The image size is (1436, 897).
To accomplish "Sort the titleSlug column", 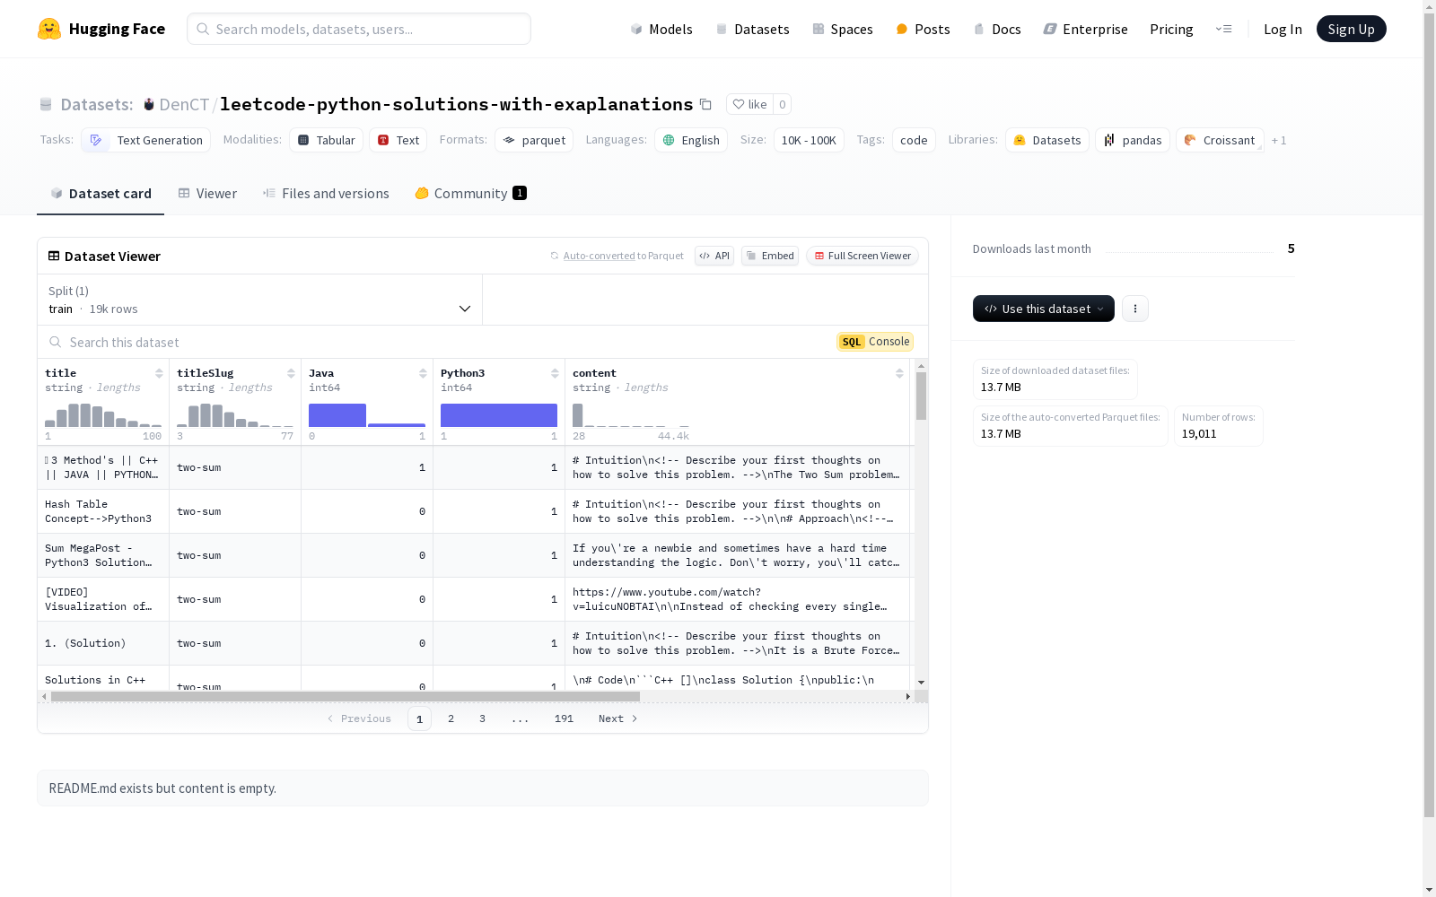I will click(x=291, y=373).
